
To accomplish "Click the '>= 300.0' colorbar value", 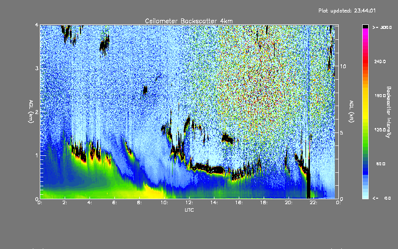I will (382, 27).
